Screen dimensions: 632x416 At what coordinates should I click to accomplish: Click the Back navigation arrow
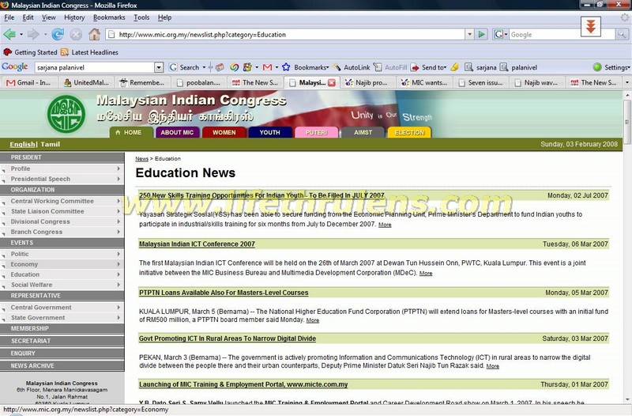(9, 35)
